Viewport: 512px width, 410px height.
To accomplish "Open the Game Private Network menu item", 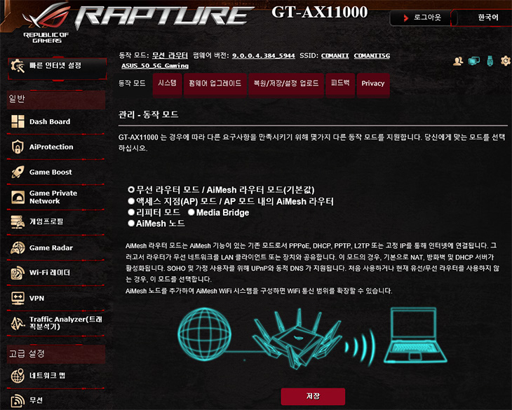I will 56,197.
